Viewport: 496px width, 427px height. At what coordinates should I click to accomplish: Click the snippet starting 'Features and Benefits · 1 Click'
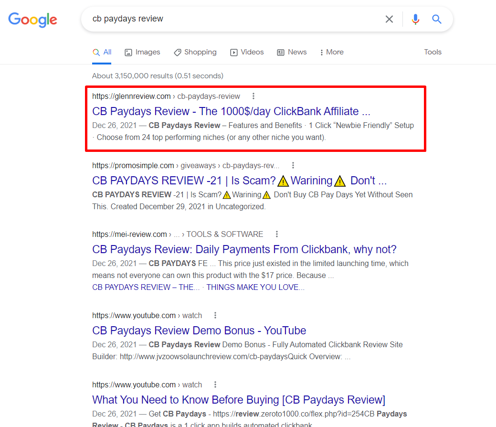click(253, 131)
